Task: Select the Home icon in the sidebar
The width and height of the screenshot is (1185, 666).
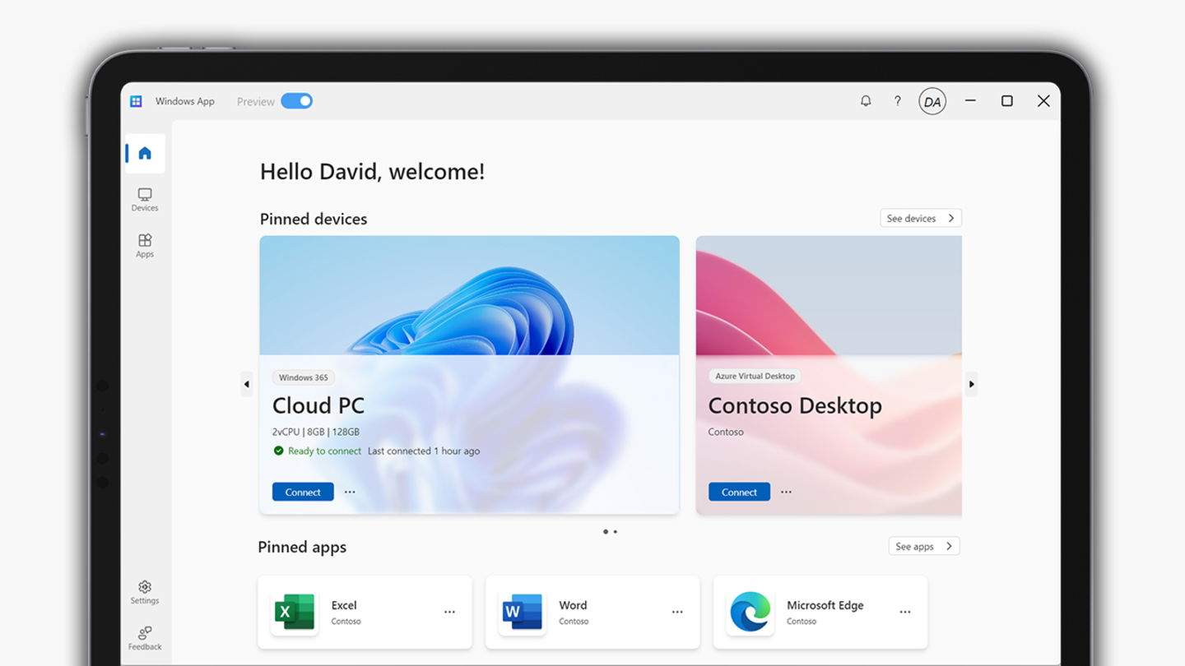Action: (144, 152)
